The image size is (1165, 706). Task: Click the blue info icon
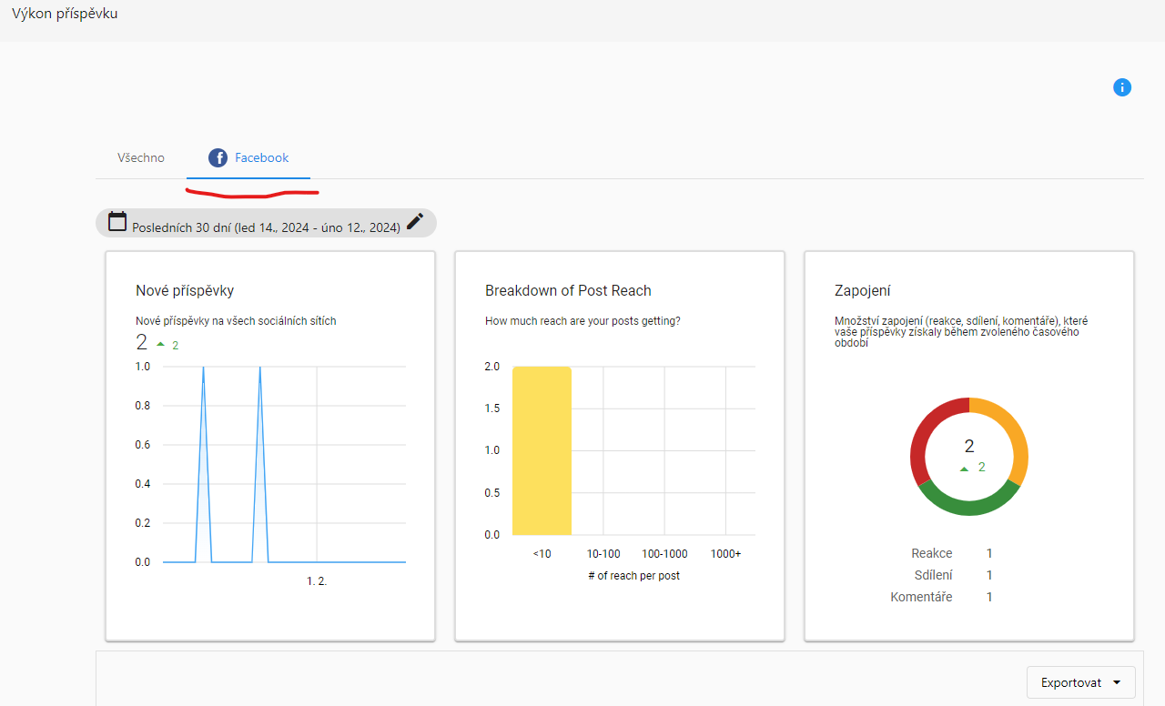(x=1122, y=87)
